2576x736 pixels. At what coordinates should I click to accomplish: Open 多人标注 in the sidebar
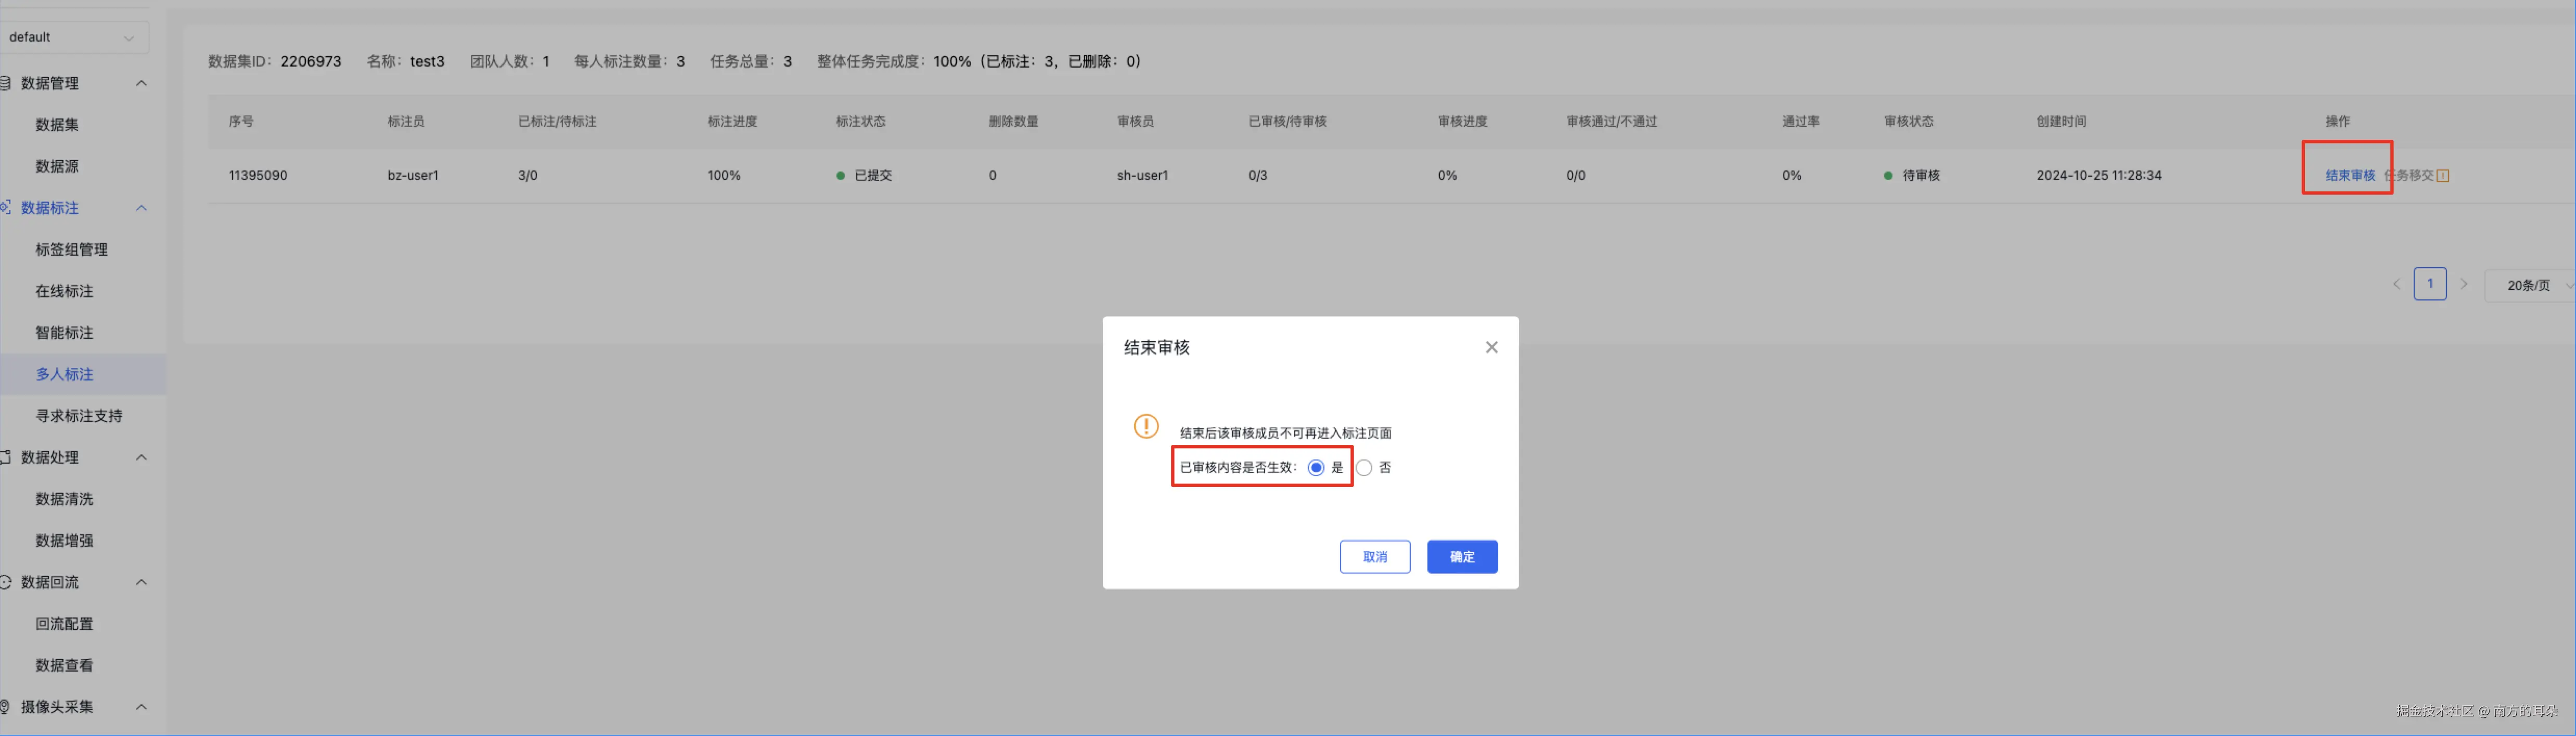pos(64,374)
